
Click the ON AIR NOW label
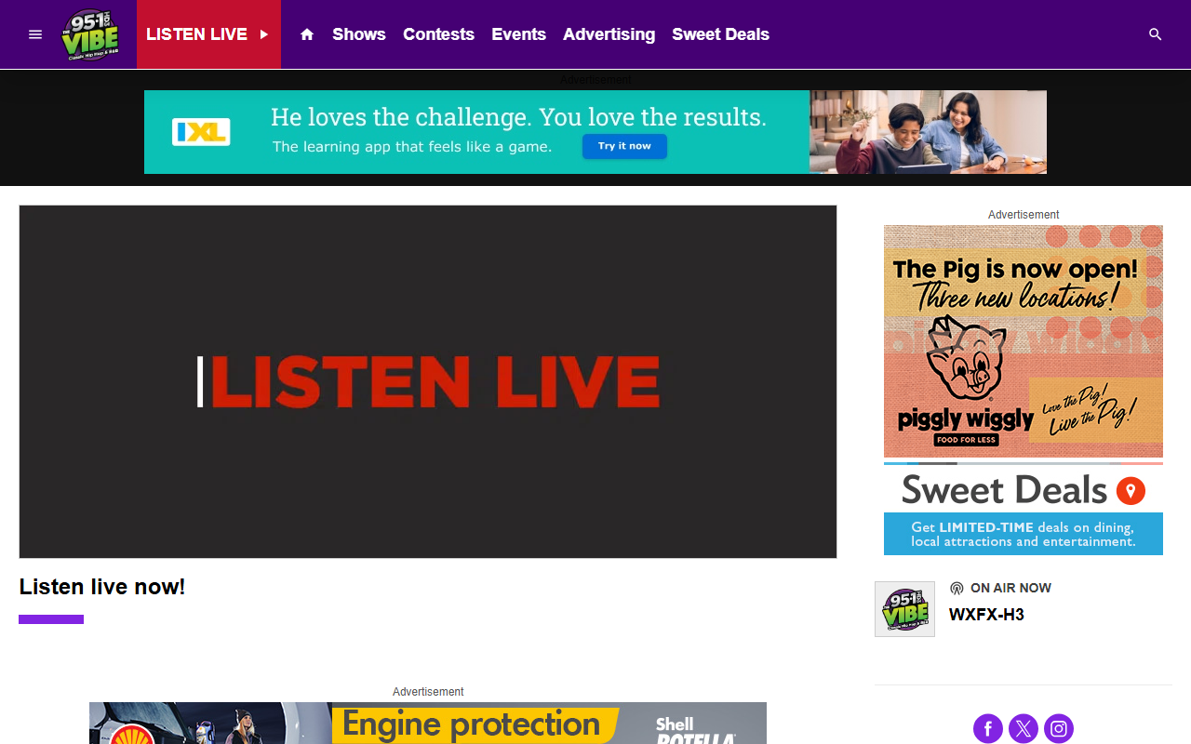[x=1010, y=588]
